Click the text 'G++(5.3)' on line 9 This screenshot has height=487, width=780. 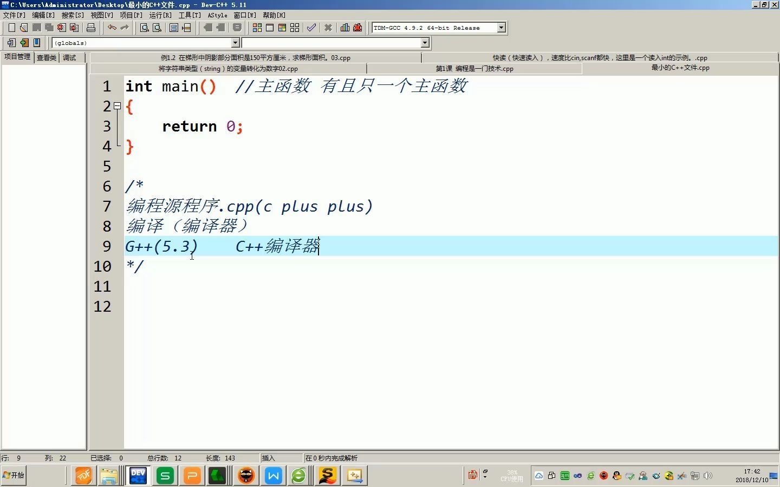161,246
